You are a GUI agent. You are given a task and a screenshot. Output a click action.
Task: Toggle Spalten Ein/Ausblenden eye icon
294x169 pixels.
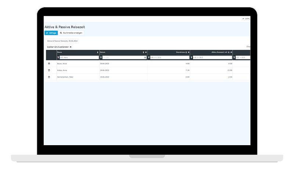coord(71,47)
